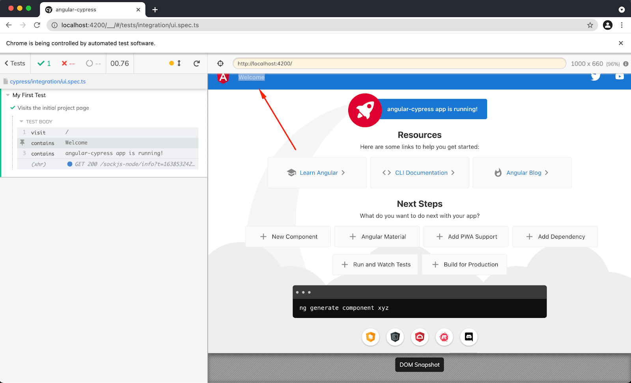Screen dimensions: 631x383
Task: Click the Chrome back arrow
Action: click(x=9, y=25)
